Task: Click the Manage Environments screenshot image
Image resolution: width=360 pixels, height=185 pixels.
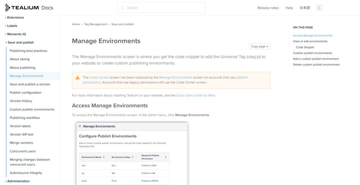Action: (x=132, y=153)
